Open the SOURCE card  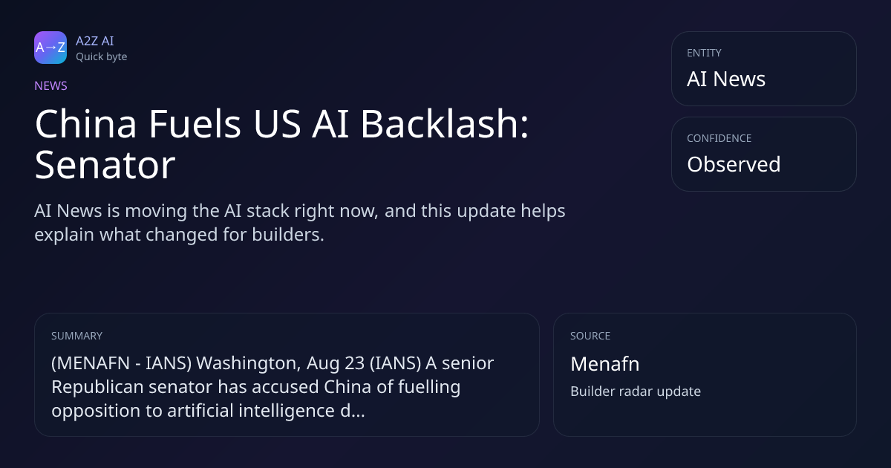click(705, 374)
